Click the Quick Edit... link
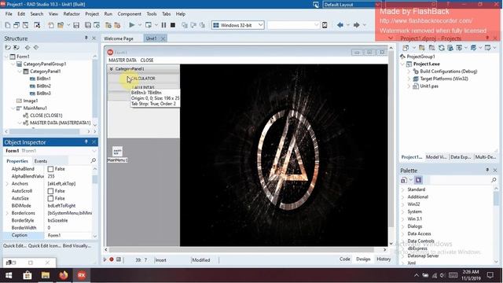Image resolution: width=503 pixels, height=283 pixels. click(x=15, y=245)
